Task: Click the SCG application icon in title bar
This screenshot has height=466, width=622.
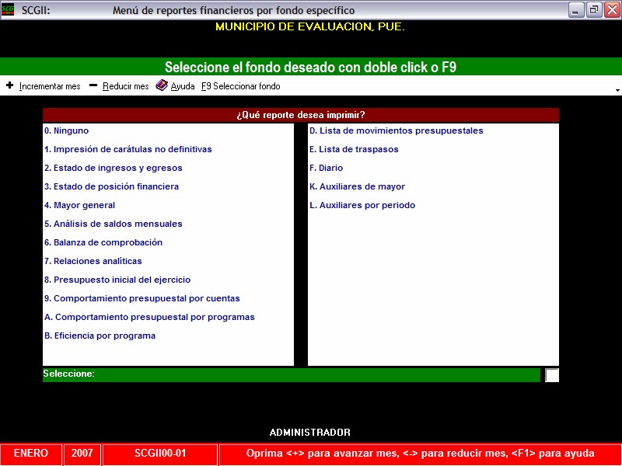Action: point(8,9)
